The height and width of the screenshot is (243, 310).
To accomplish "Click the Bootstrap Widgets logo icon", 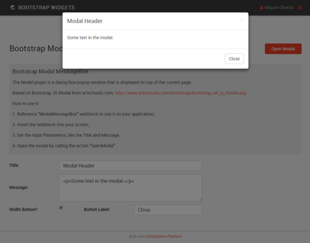I will 12,7.
